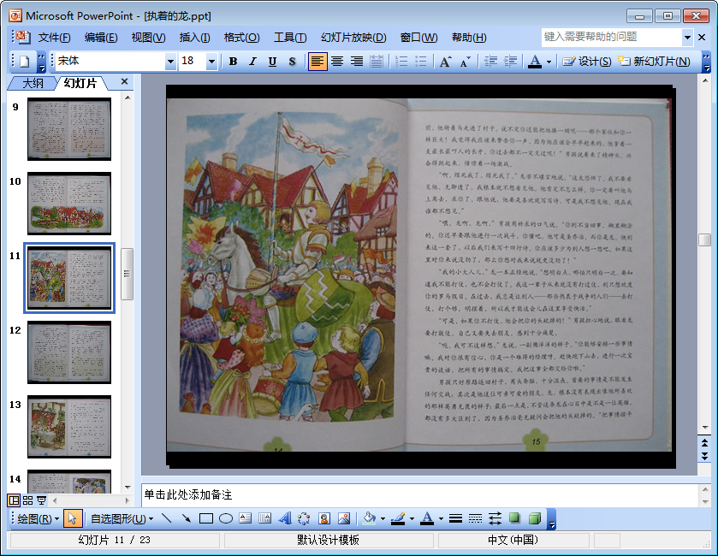
Task: Insert WordArt
Action: coord(285,518)
